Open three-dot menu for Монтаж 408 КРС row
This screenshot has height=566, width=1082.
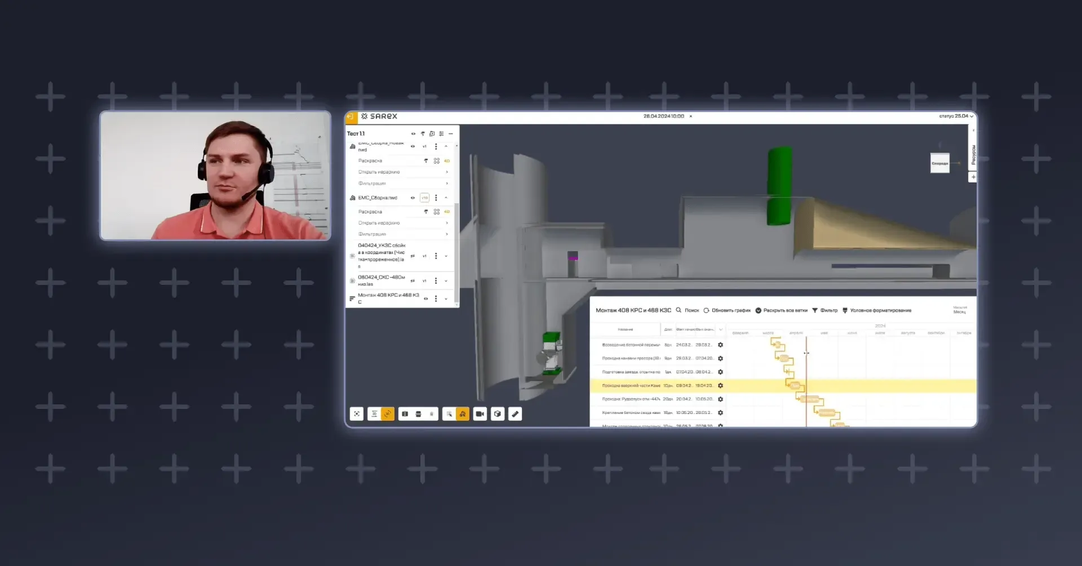(436, 298)
